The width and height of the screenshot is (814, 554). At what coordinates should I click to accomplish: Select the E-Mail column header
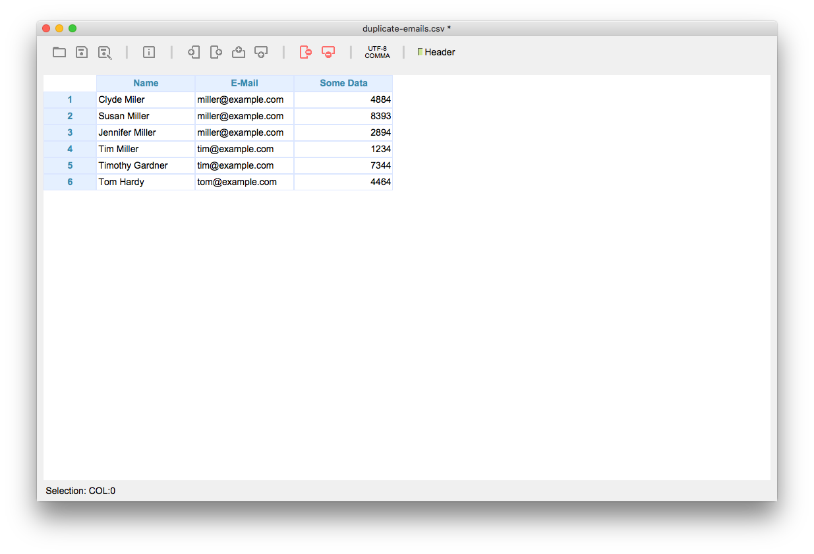[245, 83]
